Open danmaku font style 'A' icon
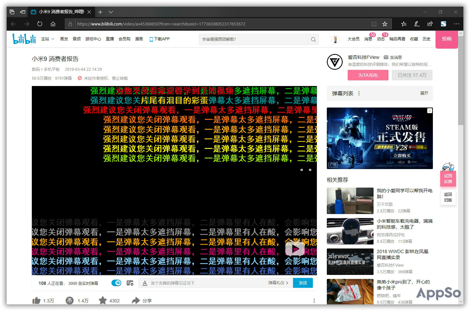470x311 pixels. [x=145, y=283]
